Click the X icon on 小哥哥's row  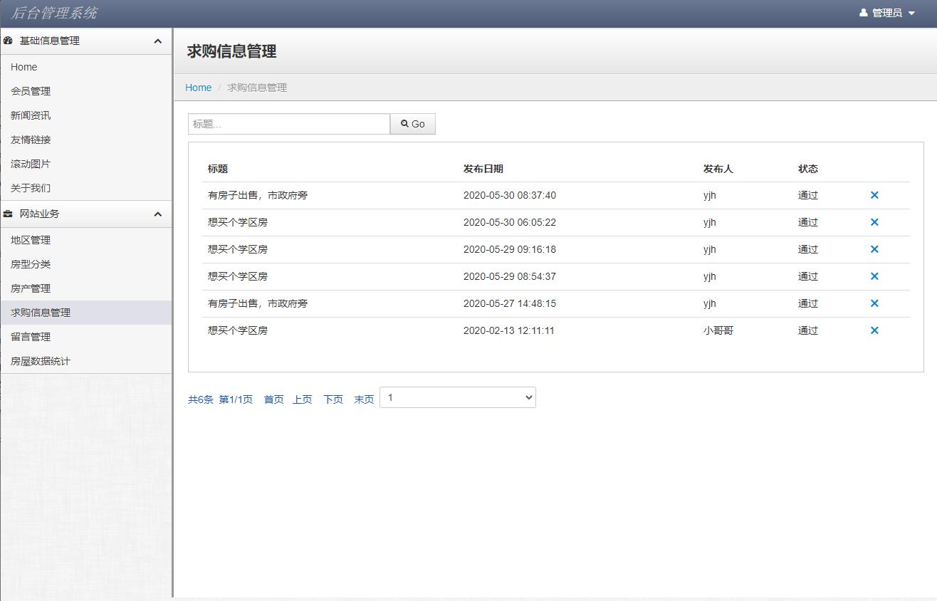point(874,330)
